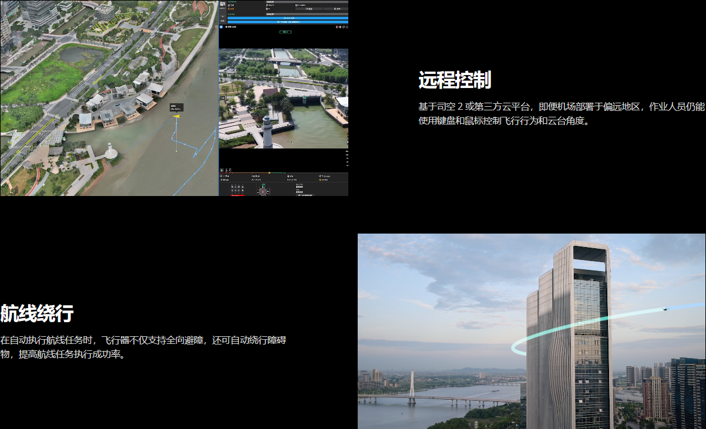Click the first icon at bottom-left of the video area

pyautogui.click(x=222, y=170)
